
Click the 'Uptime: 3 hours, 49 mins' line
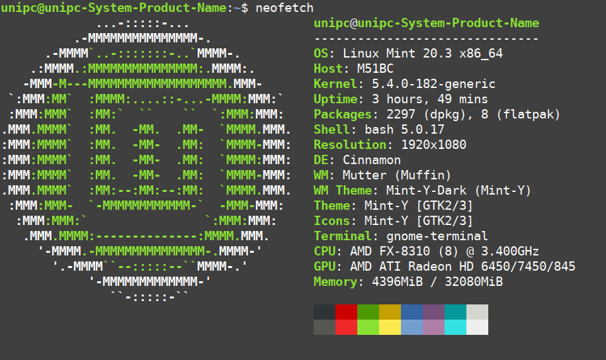pos(401,99)
